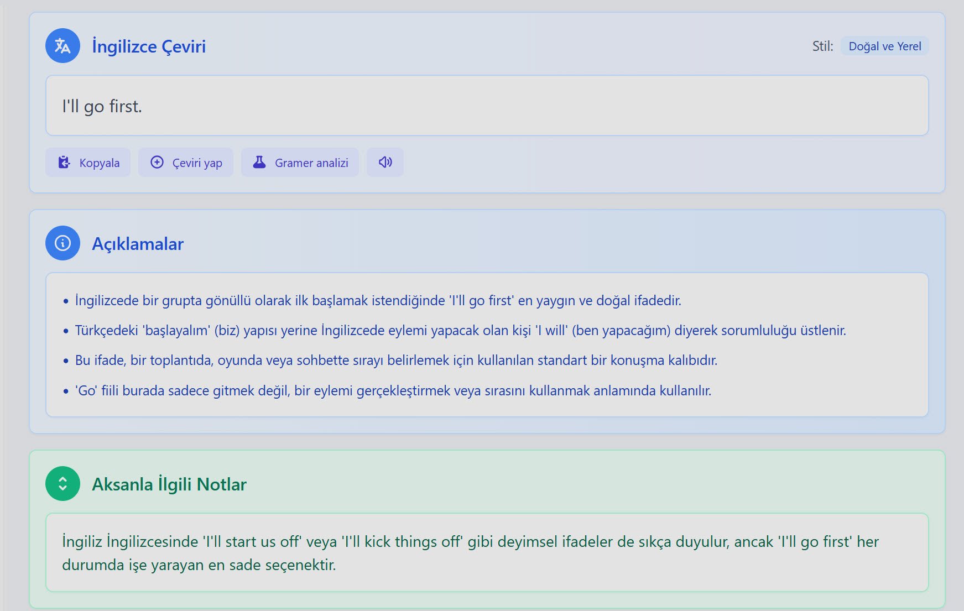Click the first explanation about 'en yaygın ve doğal ifadedir'
The width and height of the screenshot is (964, 611).
(378, 301)
